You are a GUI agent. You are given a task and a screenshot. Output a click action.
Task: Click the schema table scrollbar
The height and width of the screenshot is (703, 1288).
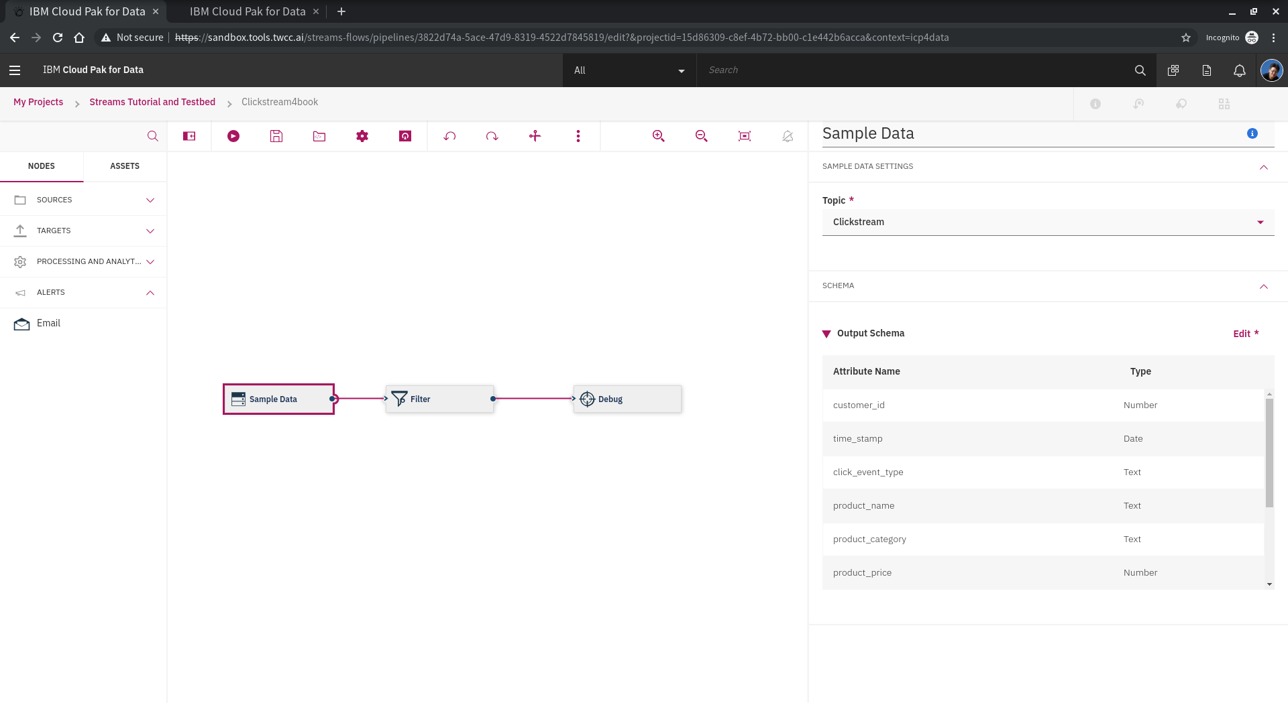click(1269, 452)
